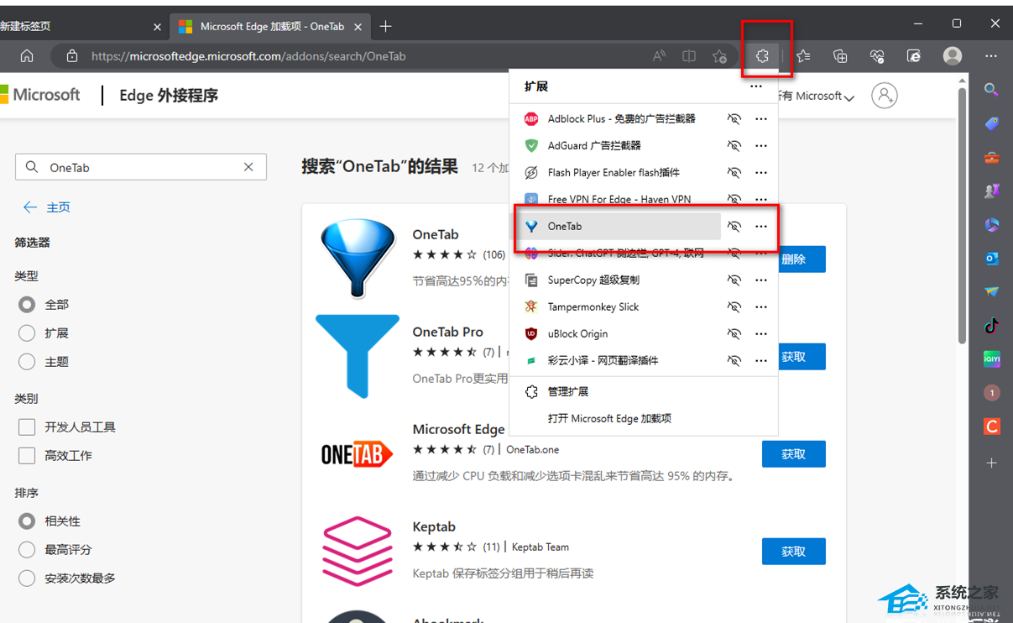The image size is (1013, 623).
Task: Click the OneTab funnel thumbnail in results
Action: pos(358,259)
